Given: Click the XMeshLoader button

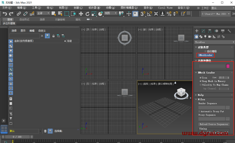Looking at the screenshot, I should click(x=205, y=55).
